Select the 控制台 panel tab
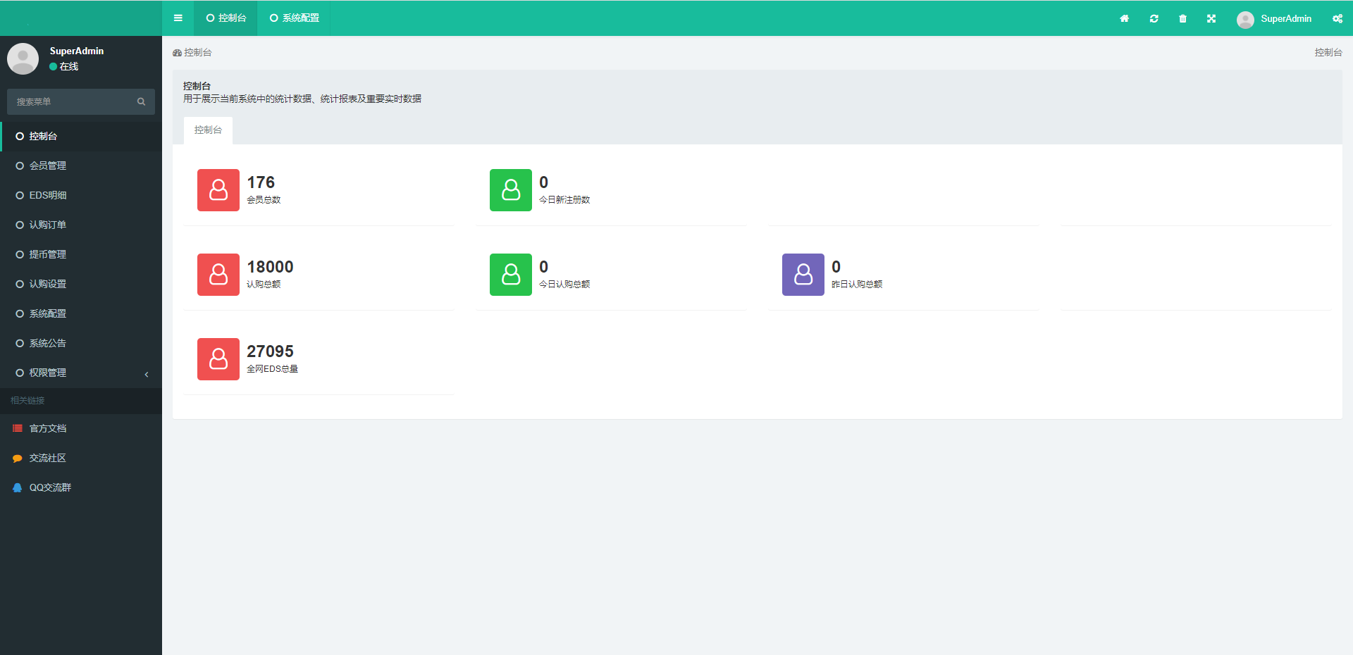 pyautogui.click(x=208, y=130)
